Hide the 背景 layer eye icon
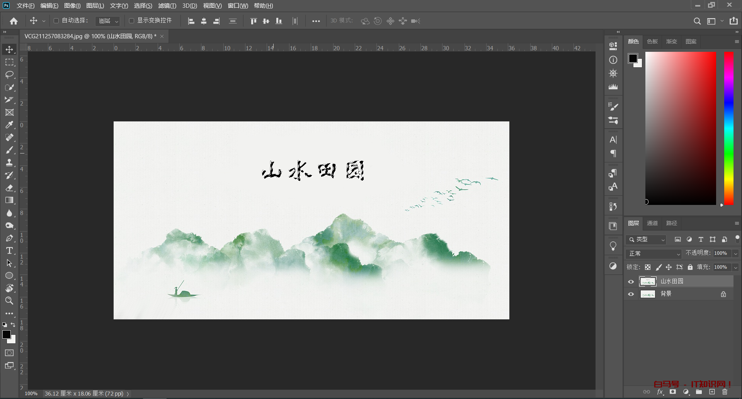 click(631, 294)
